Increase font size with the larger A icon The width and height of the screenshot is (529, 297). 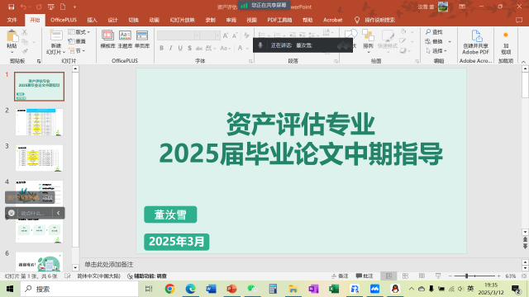tap(226, 35)
